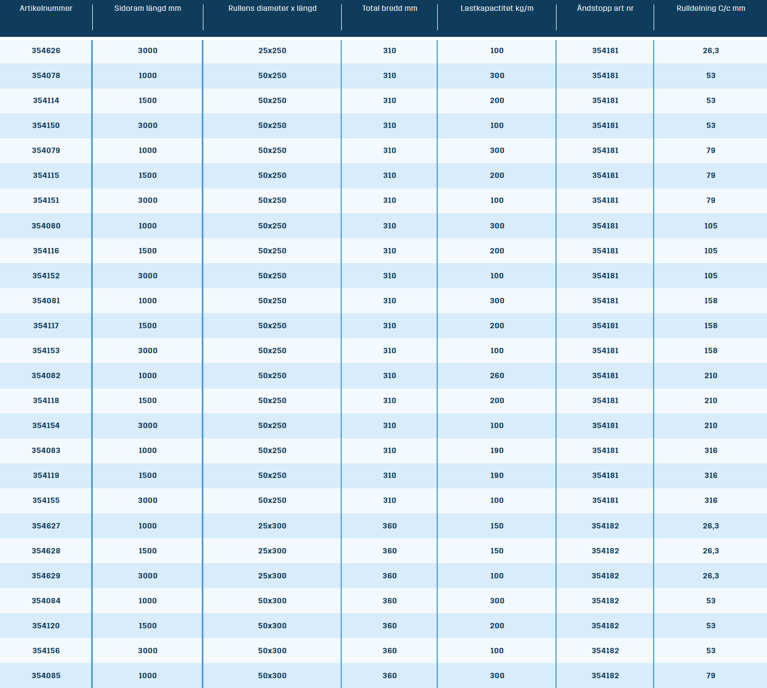This screenshot has width=767, height=688.
Task: Click load capacity 150 in row 354627
Action: (x=497, y=526)
